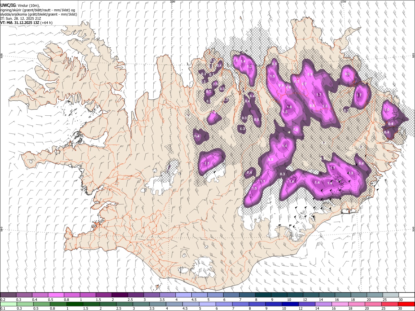Click the 25 label on the snow scale

[x=385, y=300]
